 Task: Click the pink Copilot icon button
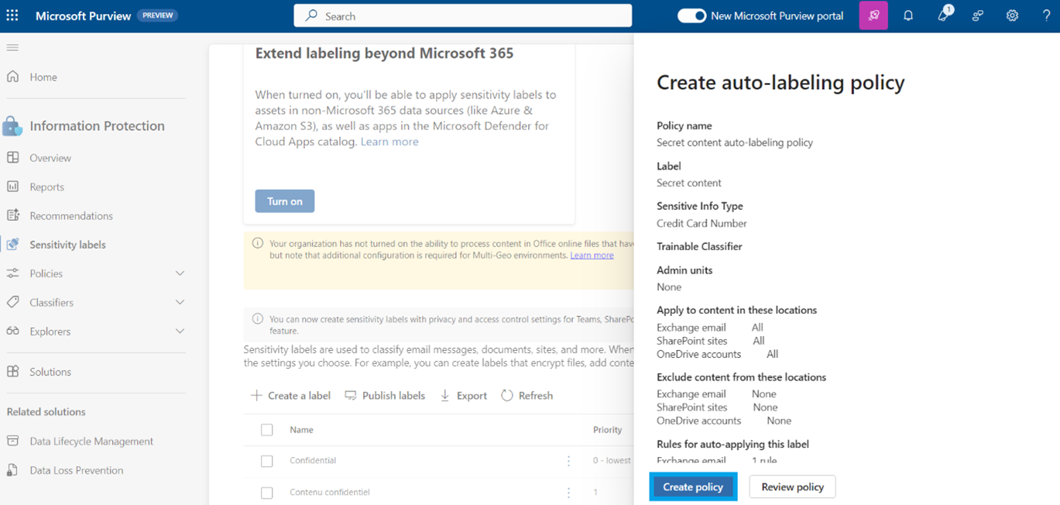click(873, 15)
